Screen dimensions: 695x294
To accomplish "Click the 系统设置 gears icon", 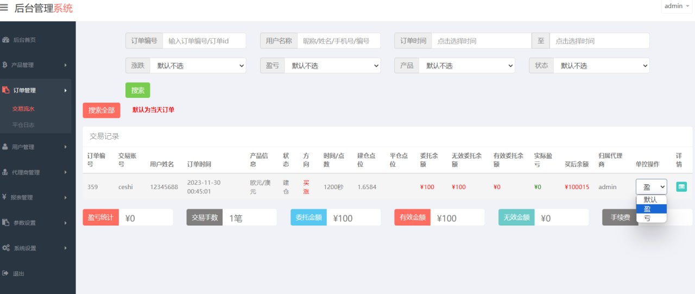I will (x=5, y=248).
